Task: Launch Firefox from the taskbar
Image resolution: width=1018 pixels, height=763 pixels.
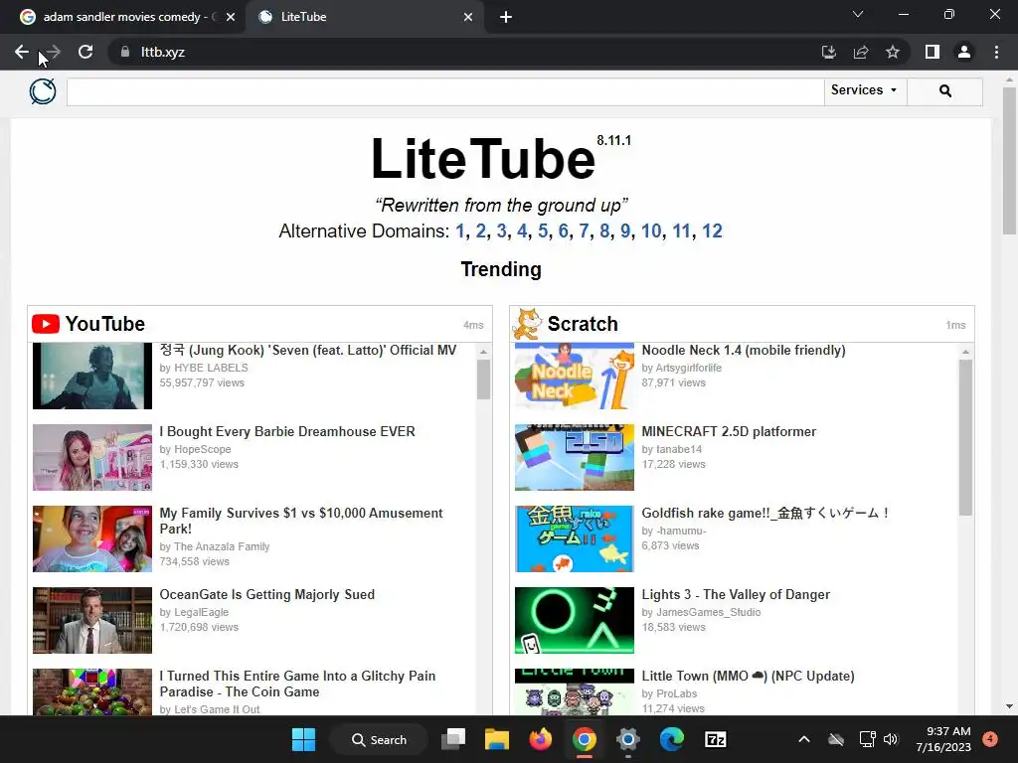Action: (540, 739)
